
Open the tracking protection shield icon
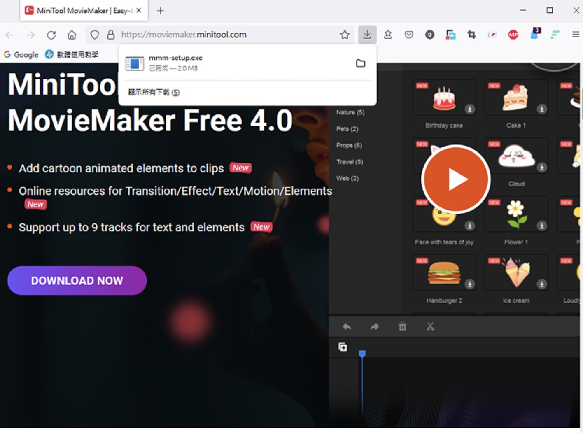pyautogui.click(x=95, y=35)
